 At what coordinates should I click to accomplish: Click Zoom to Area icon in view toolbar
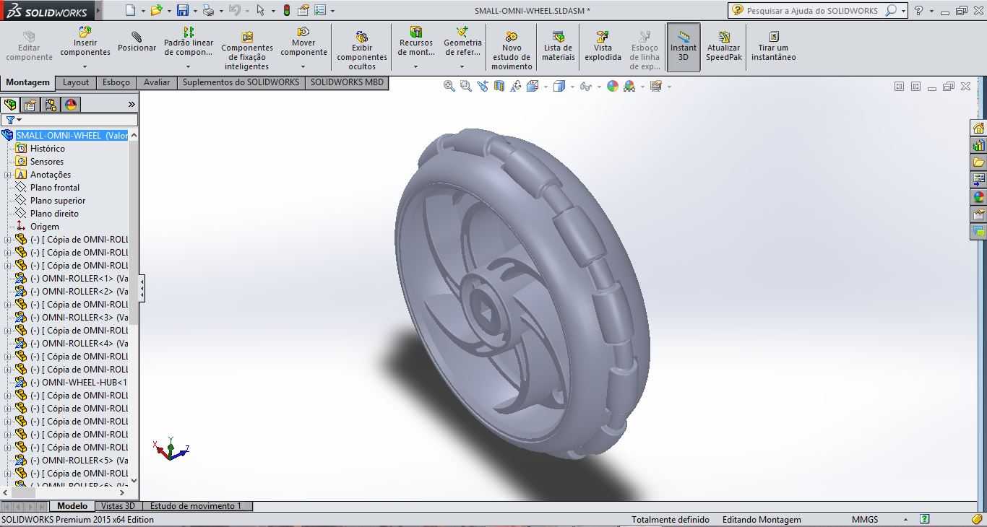(x=466, y=87)
